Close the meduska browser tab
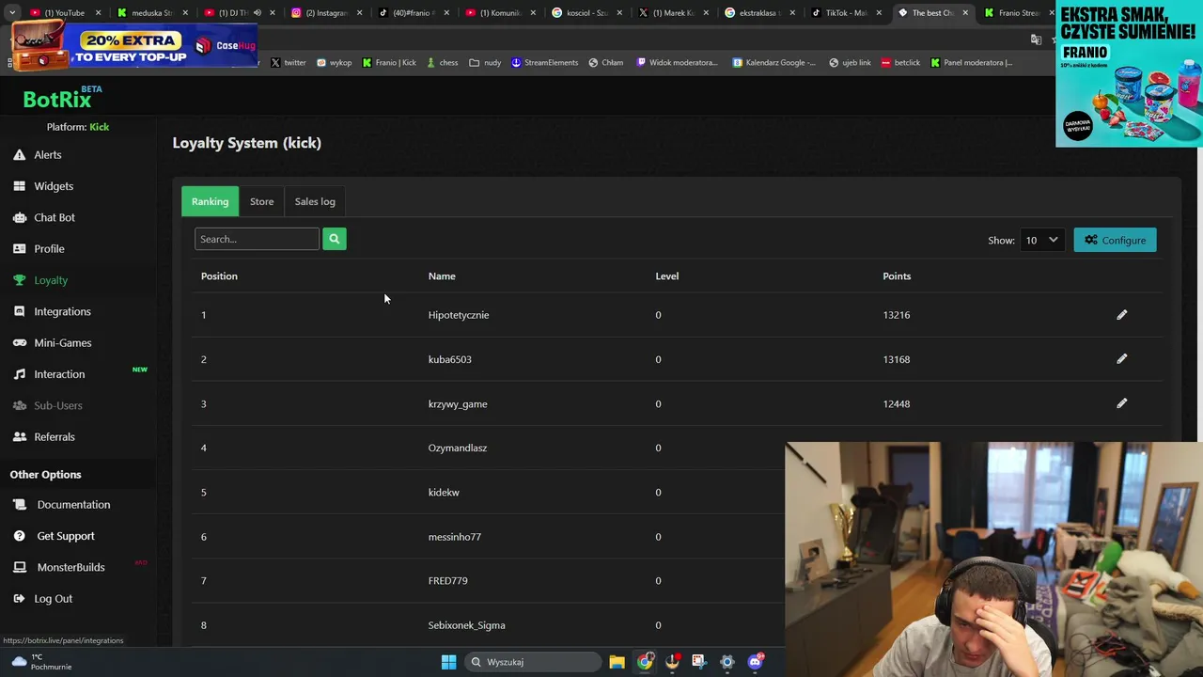This screenshot has width=1203, height=677. coord(187,13)
